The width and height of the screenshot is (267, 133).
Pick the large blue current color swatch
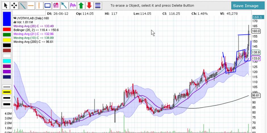pos(7,19)
